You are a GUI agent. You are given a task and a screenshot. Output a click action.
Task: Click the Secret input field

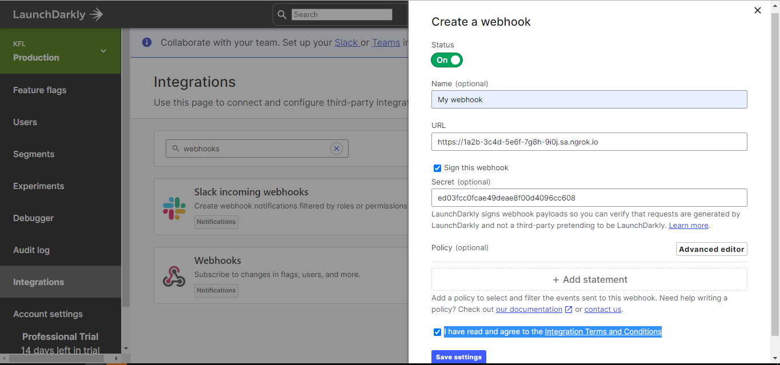[x=589, y=198]
